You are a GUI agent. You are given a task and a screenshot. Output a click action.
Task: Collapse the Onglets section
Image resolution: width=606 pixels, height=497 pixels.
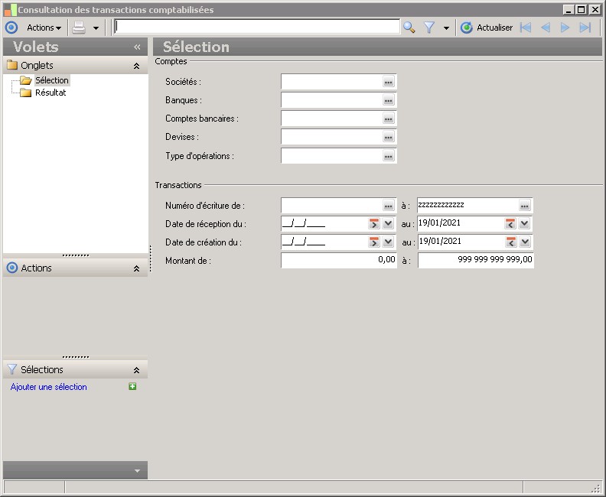click(x=136, y=66)
